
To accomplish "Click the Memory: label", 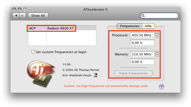I will (x=122, y=54).
